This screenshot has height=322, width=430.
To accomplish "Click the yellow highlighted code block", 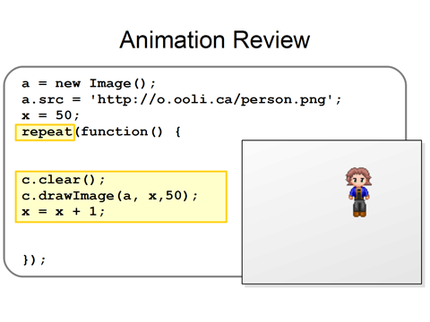I will point(121,197).
